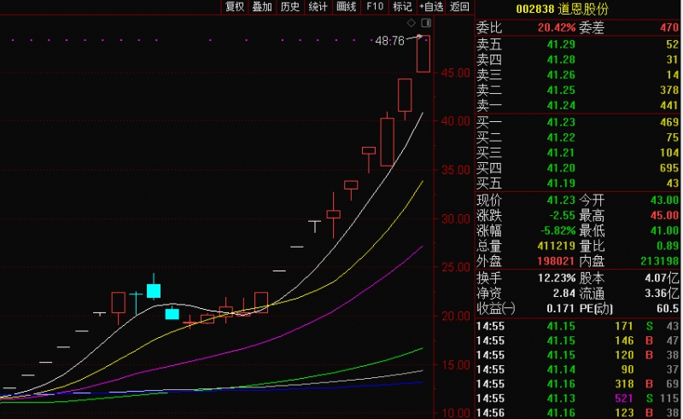Click the 48.76 high price label
The image size is (683, 419).
tap(389, 40)
